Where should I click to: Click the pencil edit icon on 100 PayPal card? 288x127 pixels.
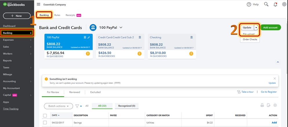pyautogui.click(x=89, y=37)
